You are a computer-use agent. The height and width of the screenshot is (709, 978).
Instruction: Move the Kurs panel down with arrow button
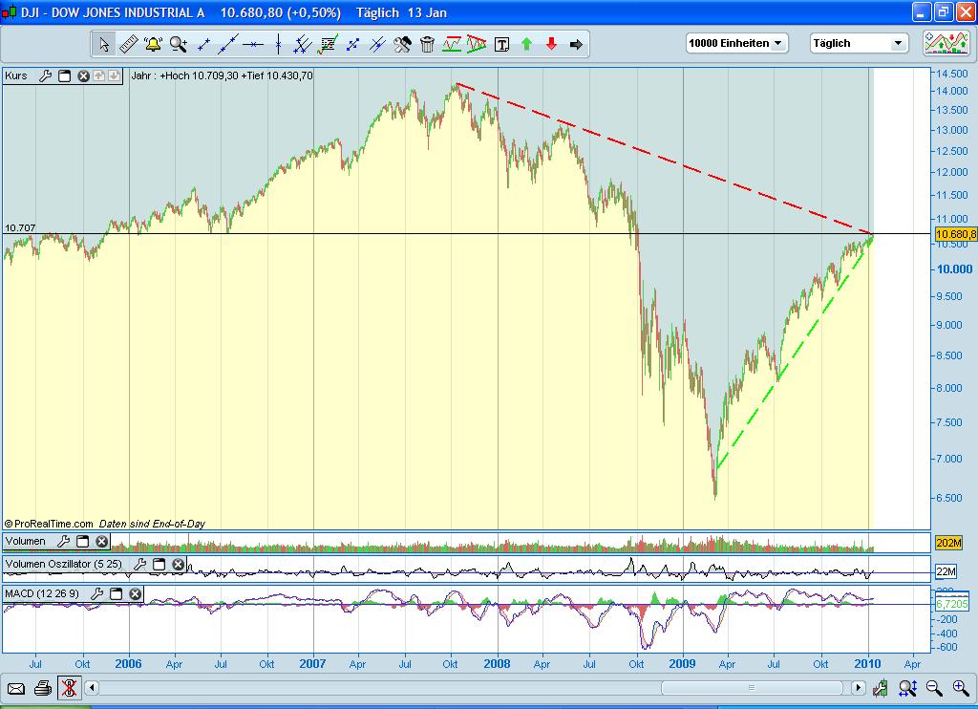(114, 76)
